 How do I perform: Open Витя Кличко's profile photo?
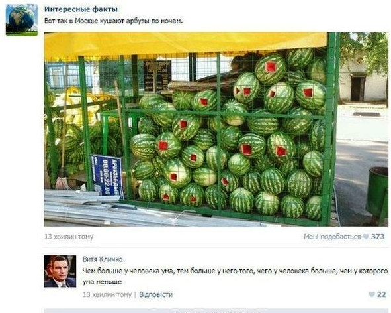[x=60, y=271]
